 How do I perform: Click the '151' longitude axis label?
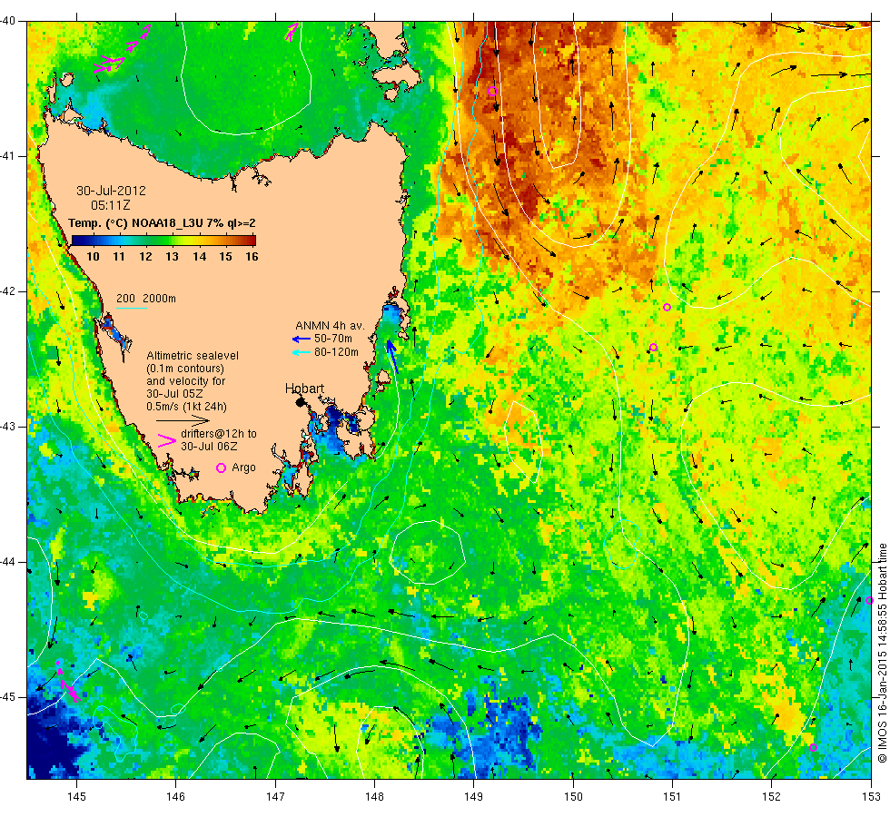click(x=672, y=797)
